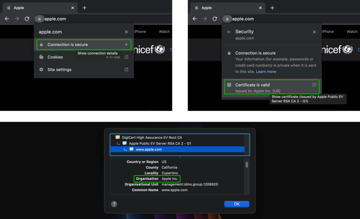Open the iPhone nav link in left browser
The image size is (360, 219).
(x=140, y=32)
